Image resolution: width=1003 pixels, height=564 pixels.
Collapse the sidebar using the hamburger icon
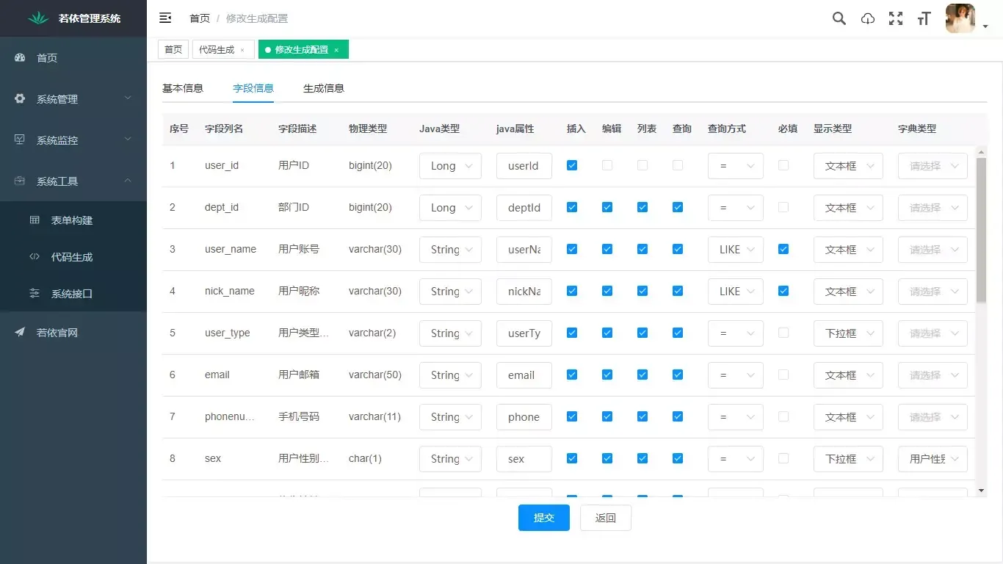(165, 18)
